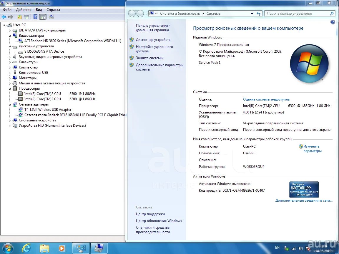The height and width of the screenshot is (254, 339).
Task: Click the Мыши и иные указывающие устройства icon
Action: tap(15, 83)
